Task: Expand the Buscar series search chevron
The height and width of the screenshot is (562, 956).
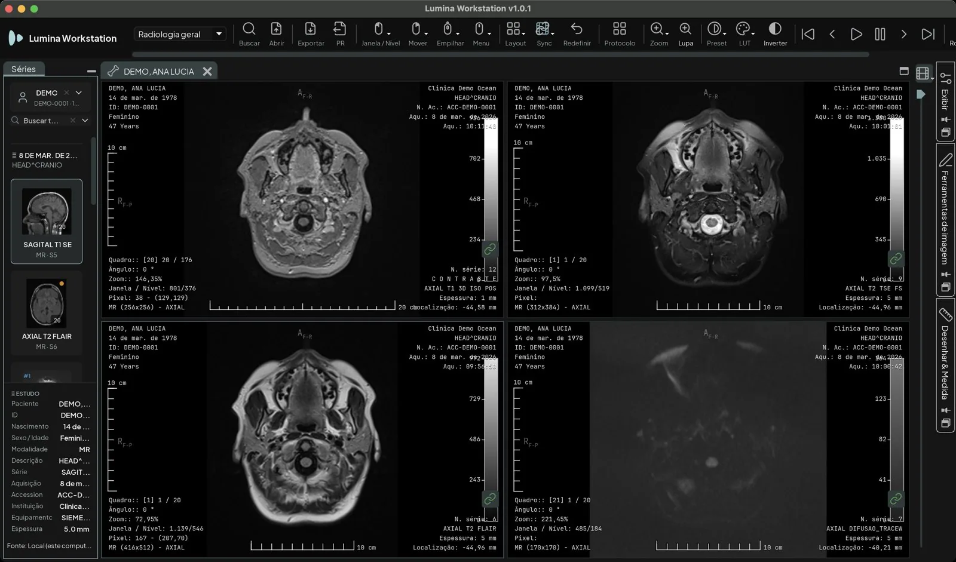Action: (x=85, y=121)
